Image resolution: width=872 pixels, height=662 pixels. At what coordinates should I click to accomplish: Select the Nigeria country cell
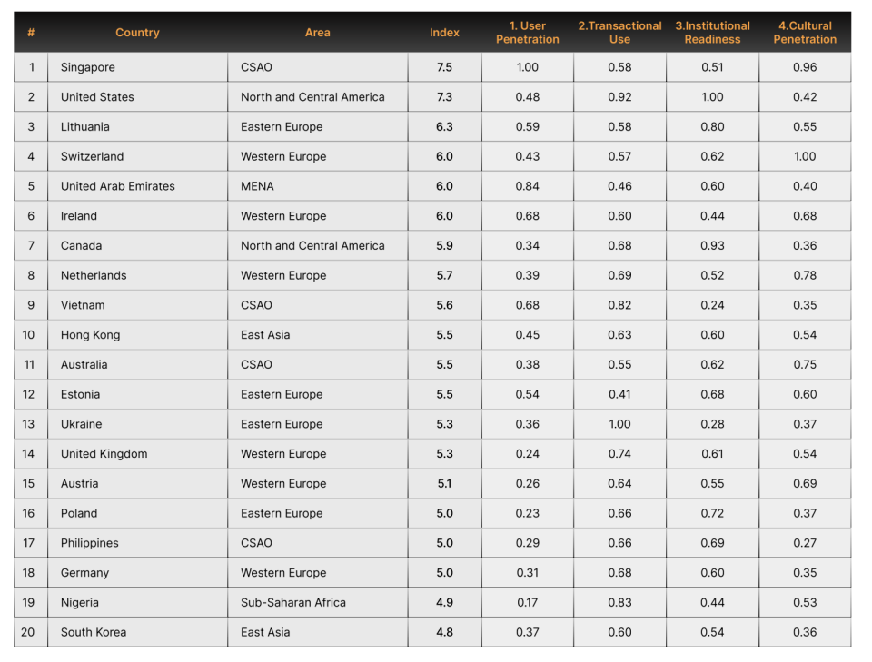coord(80,603)
